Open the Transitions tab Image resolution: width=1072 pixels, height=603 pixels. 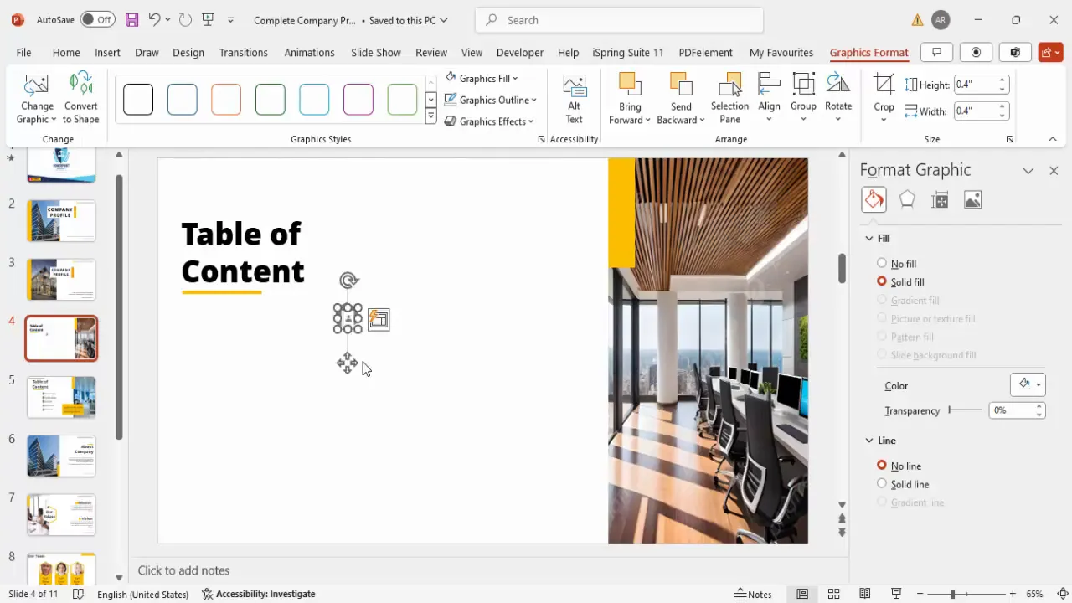244,52
